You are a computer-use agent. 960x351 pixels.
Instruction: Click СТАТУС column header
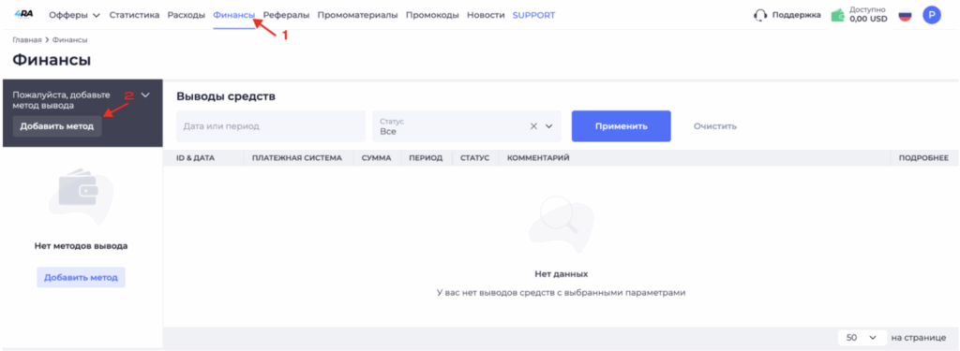point(475,158)
